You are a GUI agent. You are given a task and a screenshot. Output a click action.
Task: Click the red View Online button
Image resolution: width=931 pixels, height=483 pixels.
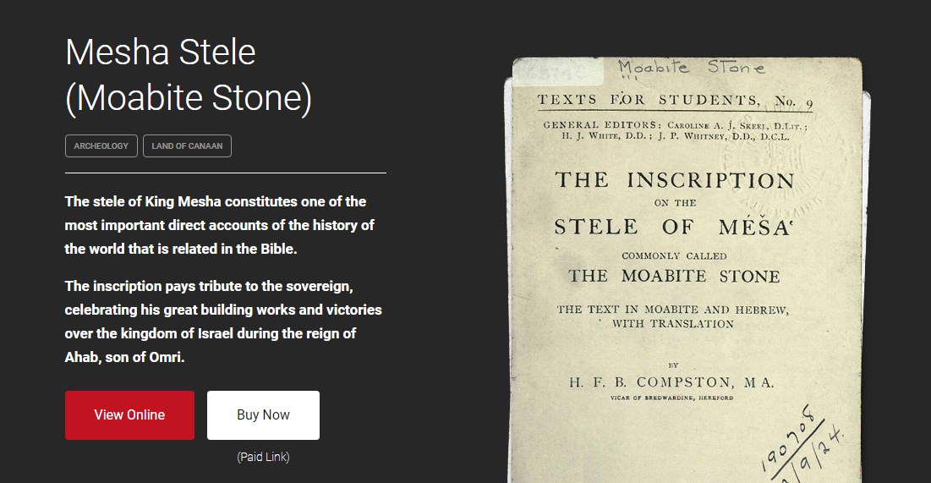(x=129, y=415)
